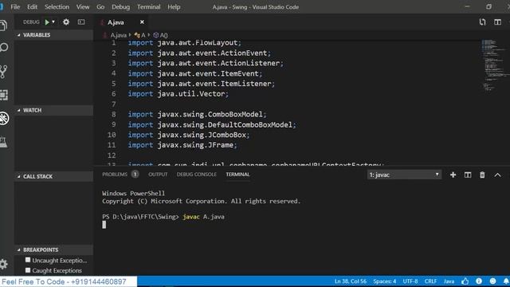Click the code minimap on the right
Viewport: 510px width, 287px height.
point(494,65)
